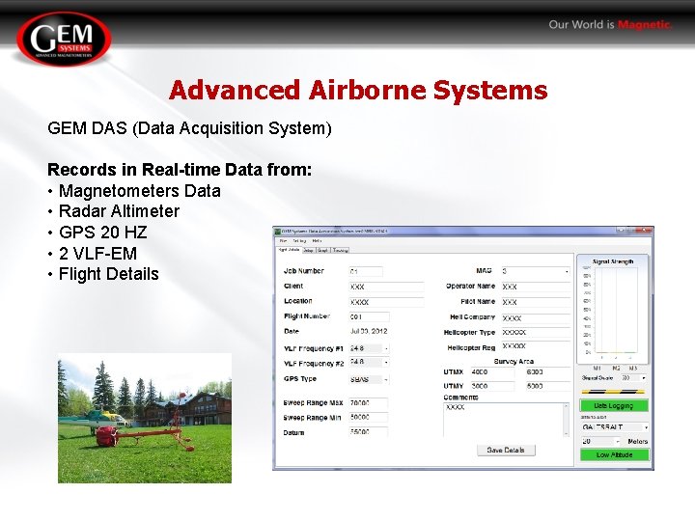The image size is (695, 521).
Task: Click the Comments box scrollbar up arrow
Action: point(566,406)
